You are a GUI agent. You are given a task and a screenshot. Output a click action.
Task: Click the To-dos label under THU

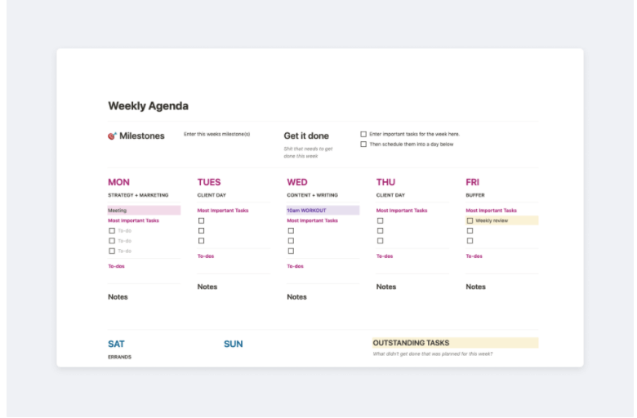coord(384,256)
